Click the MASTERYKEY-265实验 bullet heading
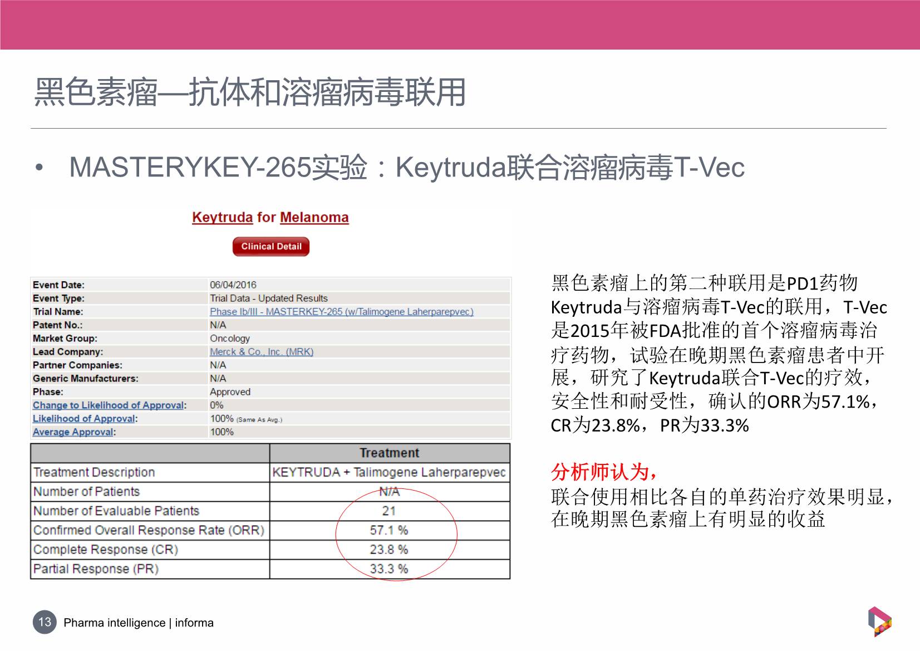Screen dimensions: 920x651 click(406, 167)
